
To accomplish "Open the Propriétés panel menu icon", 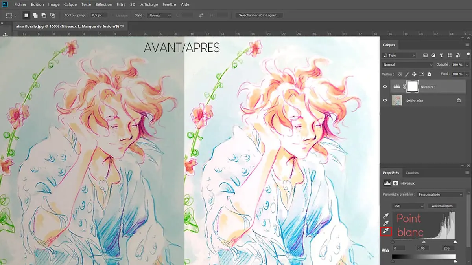I will tap(467, 173).
